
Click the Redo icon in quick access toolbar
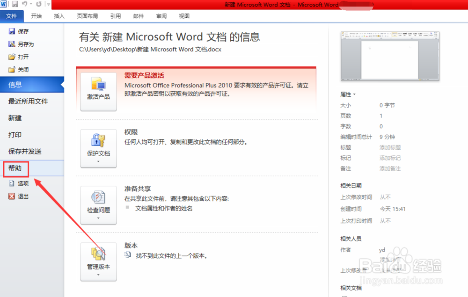click(39, 4)
